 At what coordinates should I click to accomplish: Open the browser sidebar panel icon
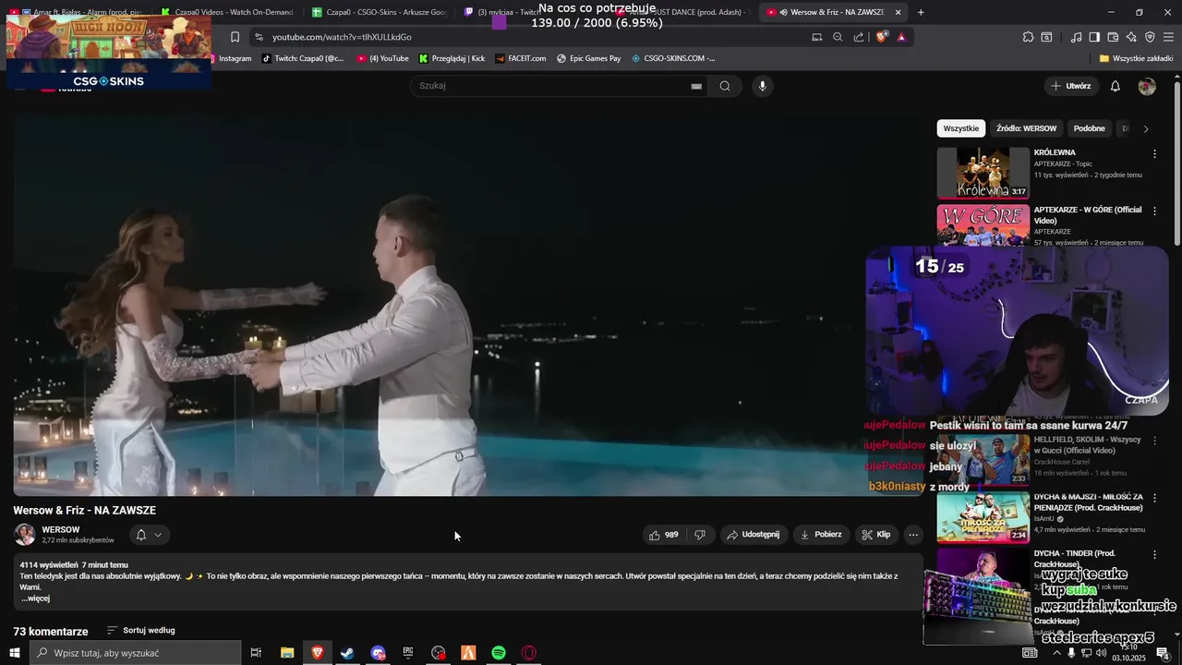pyautogui.click(x=1094, y=37)
